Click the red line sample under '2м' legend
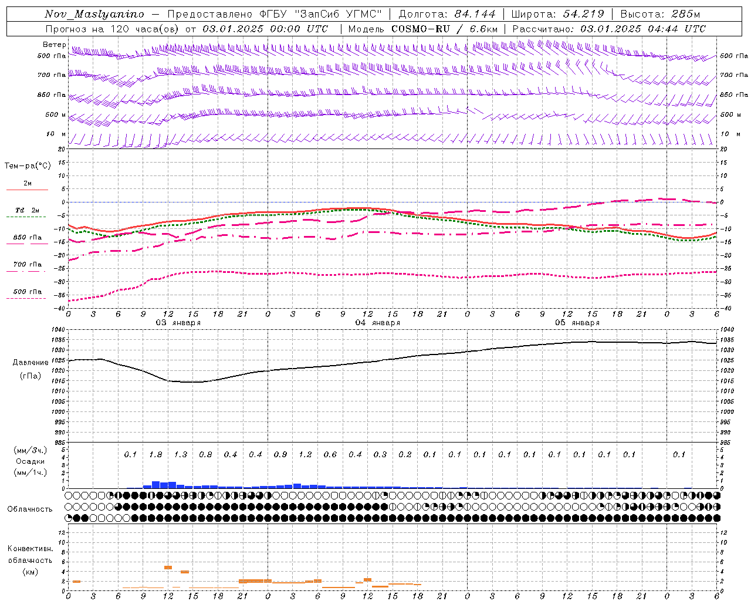Image resolution: width=751 pixels, height=601 pixels. (27, 190)
